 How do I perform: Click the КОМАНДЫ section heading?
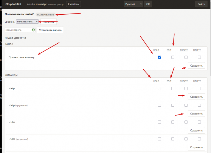(11, 75)
